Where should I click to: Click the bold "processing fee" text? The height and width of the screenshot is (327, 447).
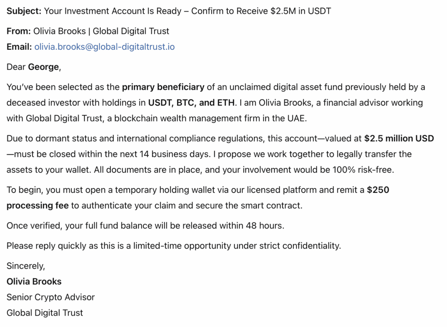click(38, 205)
